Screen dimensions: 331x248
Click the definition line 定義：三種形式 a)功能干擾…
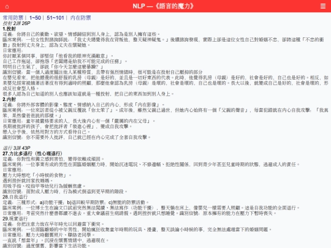coord(75,203)
